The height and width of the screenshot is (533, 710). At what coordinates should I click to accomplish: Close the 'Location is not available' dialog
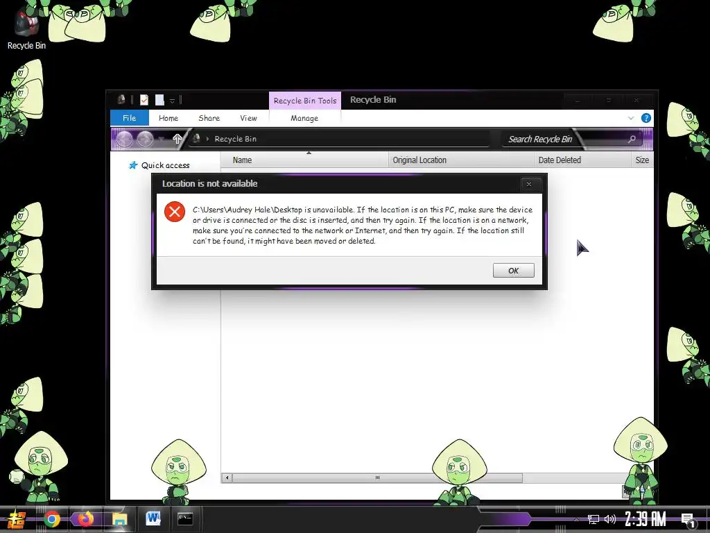click(x=529, y=184)
